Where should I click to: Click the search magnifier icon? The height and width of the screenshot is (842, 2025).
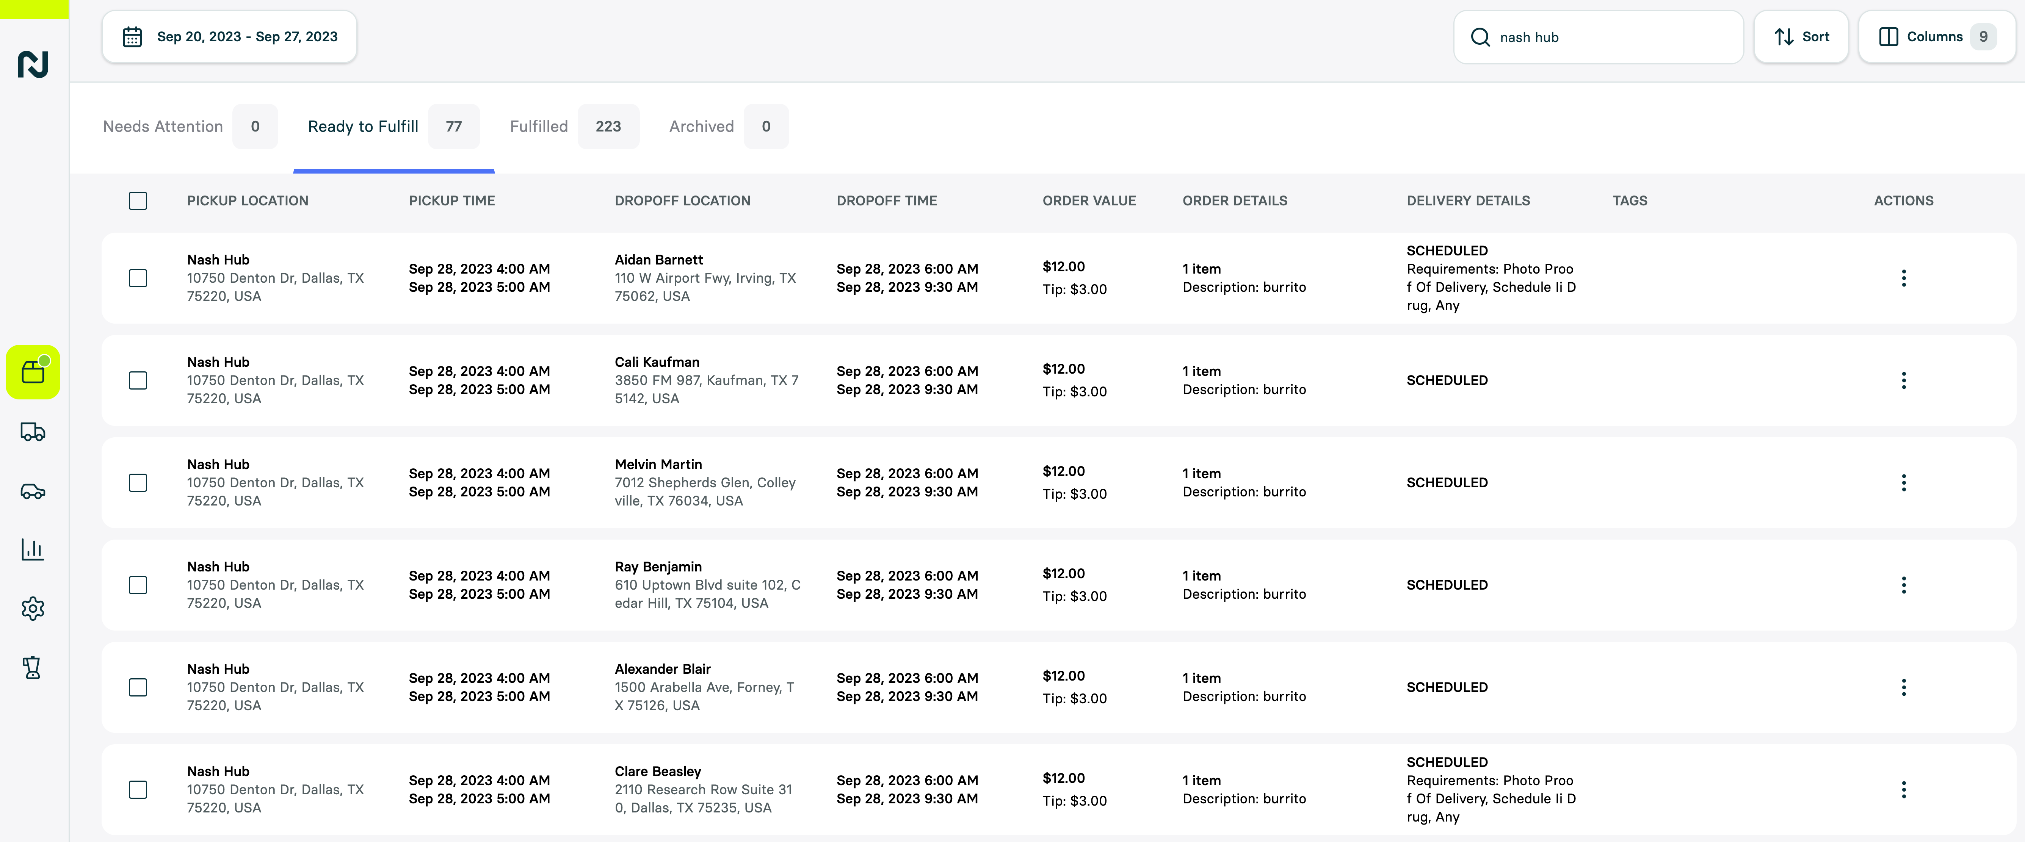(1480, 37)
